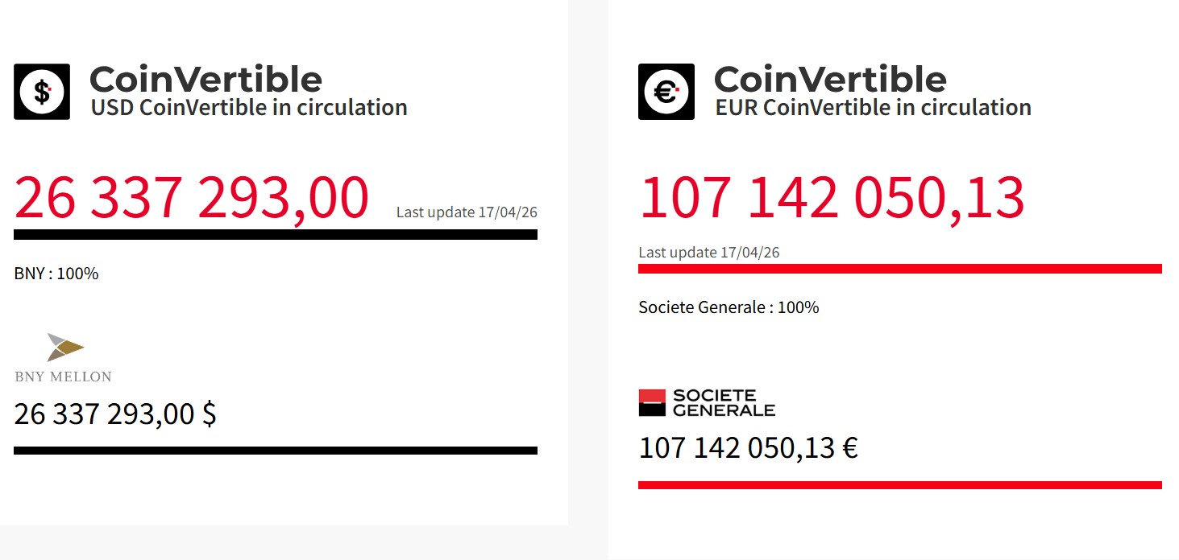Click the last update date beside USD total

(467, 212)
